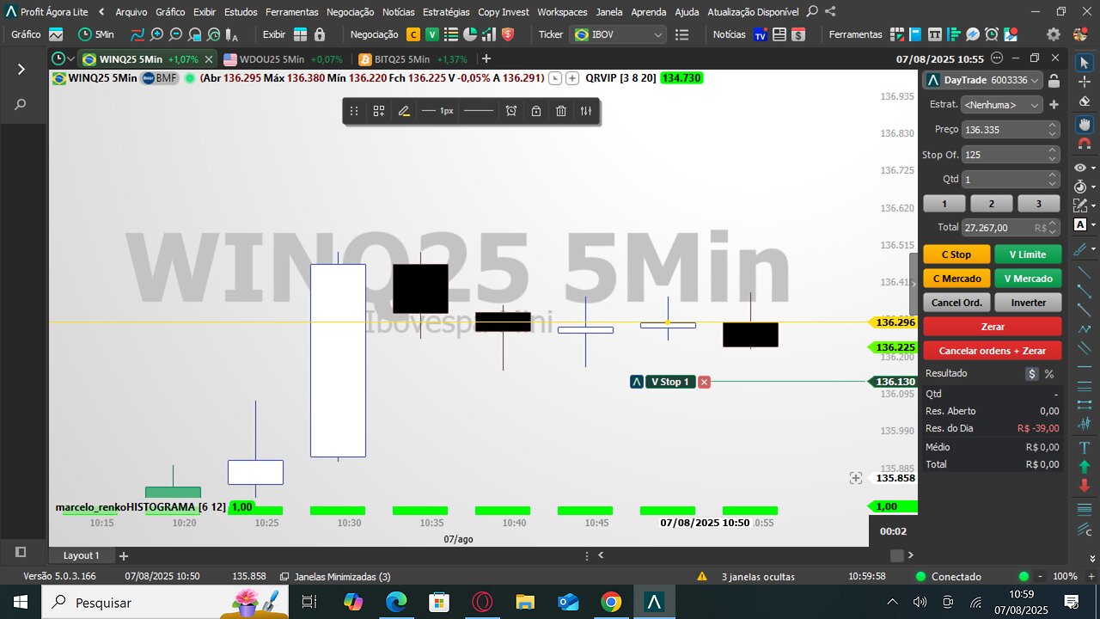
Task: Click the zoom in magnifier icon
Action: 156,34
